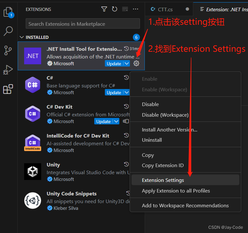Click the unsaved dot on CTT.cs tab
Screen dimensions: 248x233
coord(187,9)
